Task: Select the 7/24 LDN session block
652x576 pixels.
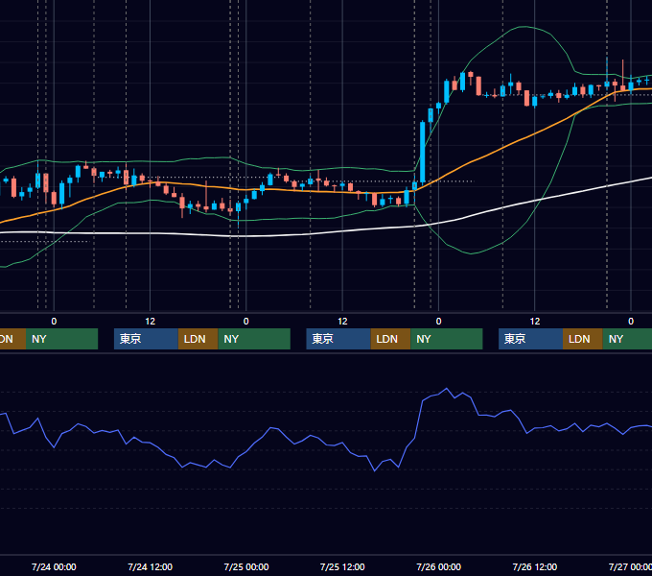Action: click(198, 339)
